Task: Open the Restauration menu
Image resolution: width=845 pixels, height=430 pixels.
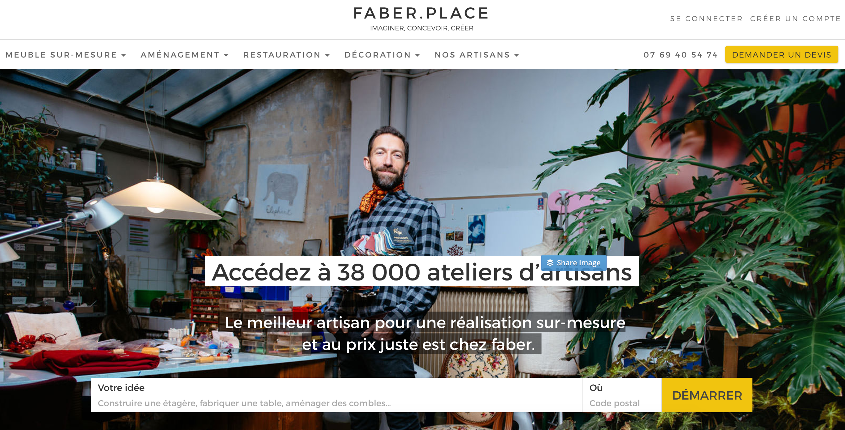Action: [286, 55]
